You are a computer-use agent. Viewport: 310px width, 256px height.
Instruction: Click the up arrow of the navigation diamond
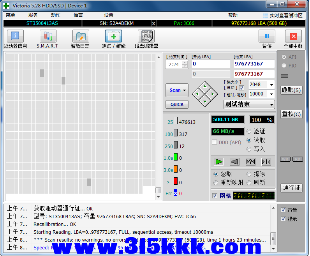point(205,86)
